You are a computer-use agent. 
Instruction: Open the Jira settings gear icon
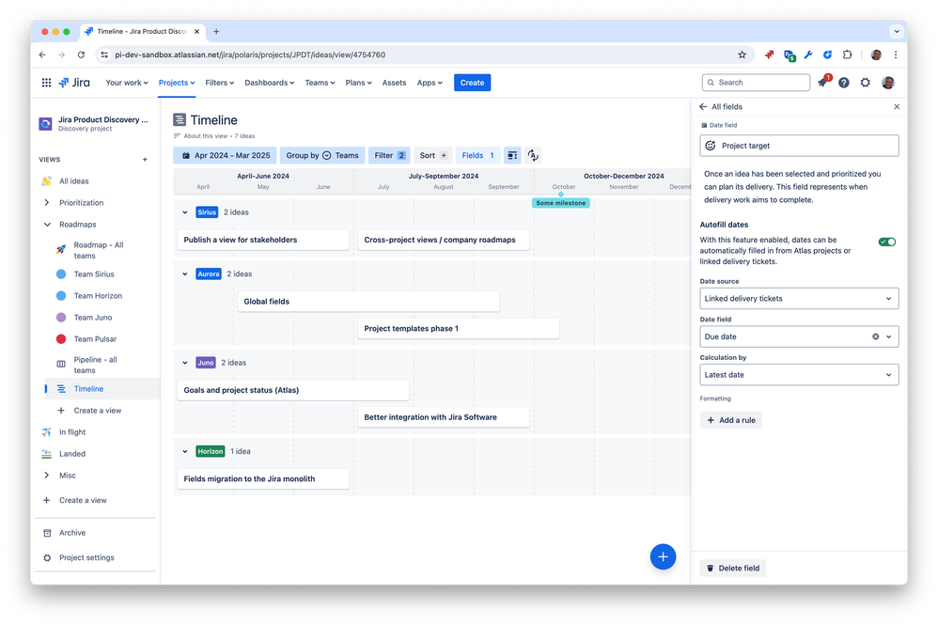click(x=865, y=83)
